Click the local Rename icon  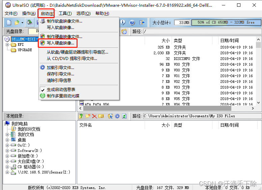pos(101,116)
